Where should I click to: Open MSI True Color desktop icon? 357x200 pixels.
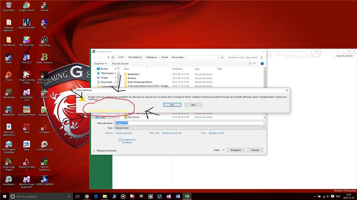(x=26, y=41)
